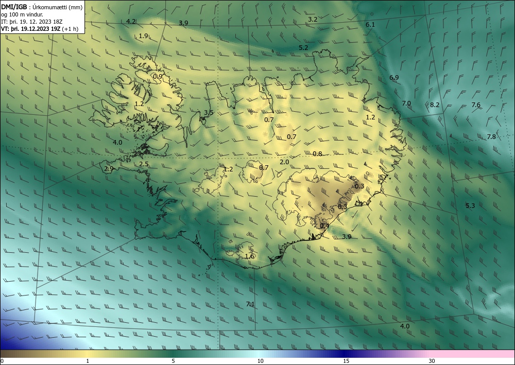Pick the 6.1 value label
The image size is (515, 365).
click(x=370, y=24)
